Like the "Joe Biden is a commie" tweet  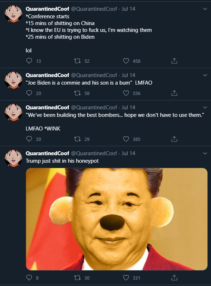click(126, 93)
